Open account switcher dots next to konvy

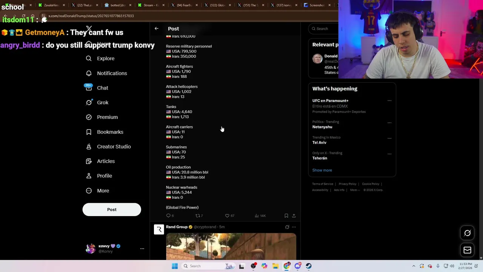pos(142,249)
